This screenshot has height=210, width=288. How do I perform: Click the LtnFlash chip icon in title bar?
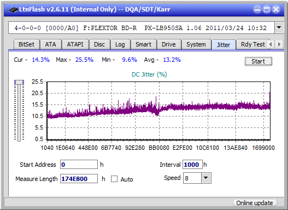coord(14,9)
